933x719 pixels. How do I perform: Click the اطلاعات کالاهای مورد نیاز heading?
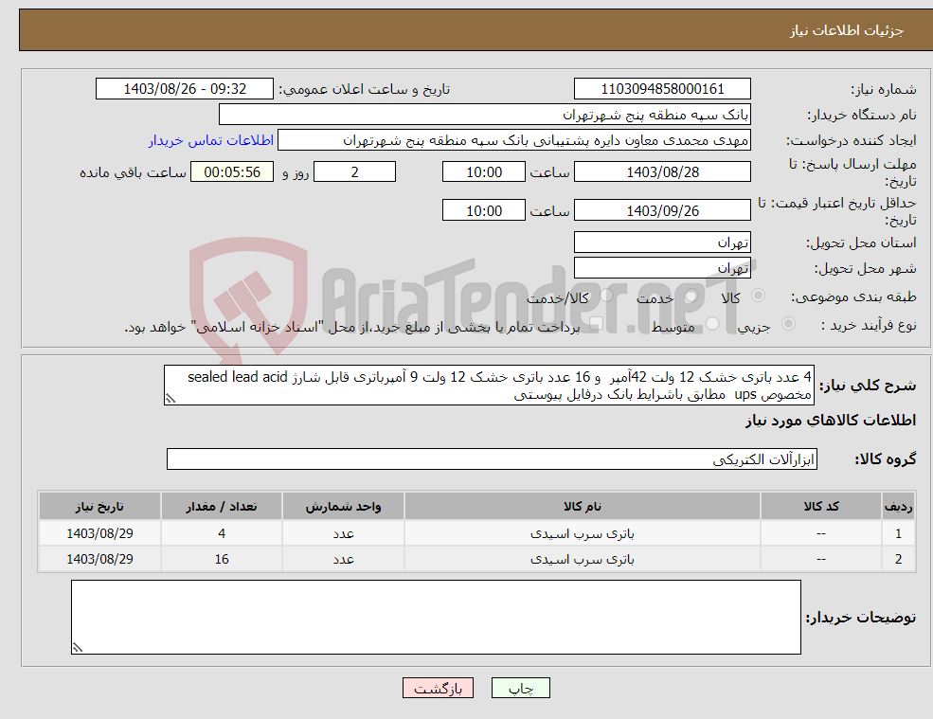(831, 421)
